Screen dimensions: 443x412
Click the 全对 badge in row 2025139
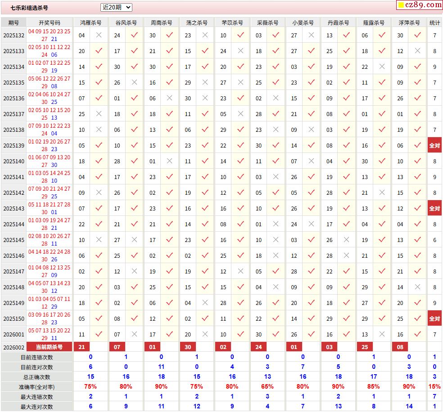pos(434,145)
